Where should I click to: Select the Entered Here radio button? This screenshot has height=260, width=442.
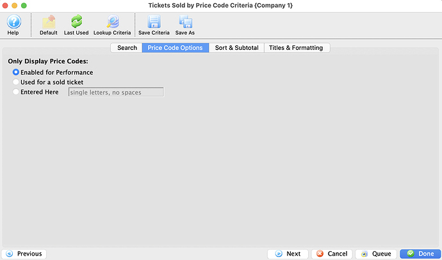point(16,92)
